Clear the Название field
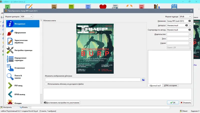The width and height of the screenshot is (200, 113). click(x=190, y=21)
